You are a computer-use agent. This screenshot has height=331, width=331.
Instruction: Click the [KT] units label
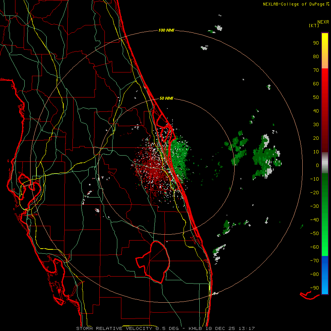pyautogui.click(x=314, y=25)
